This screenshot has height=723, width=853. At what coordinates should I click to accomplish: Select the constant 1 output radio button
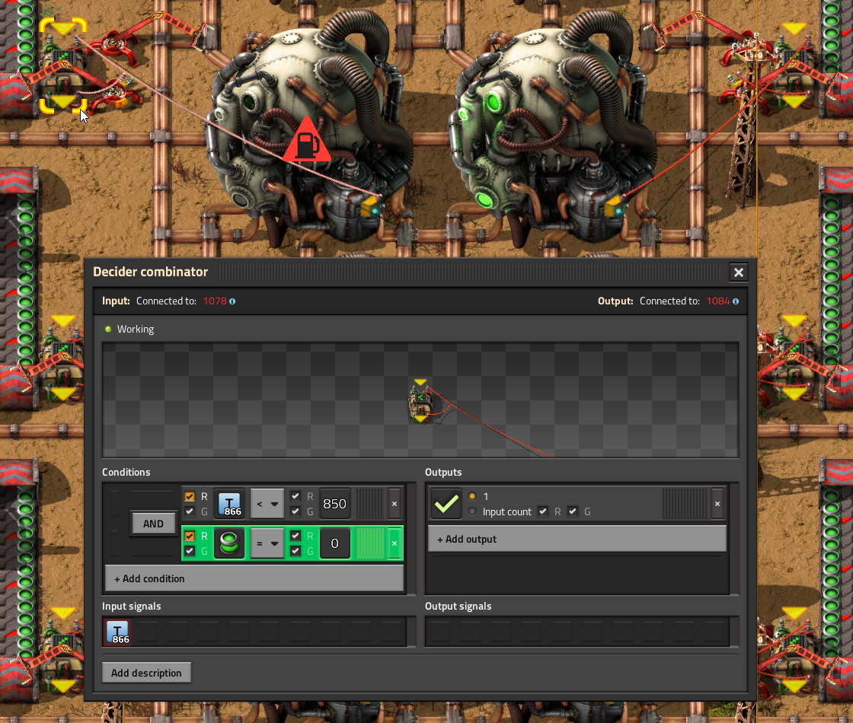pos(472,495)
